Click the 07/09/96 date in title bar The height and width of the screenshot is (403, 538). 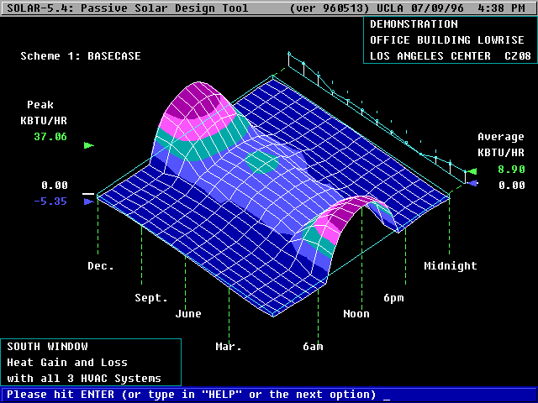437,8
